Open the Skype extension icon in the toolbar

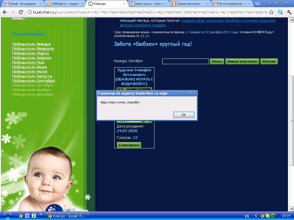(280, 12)
